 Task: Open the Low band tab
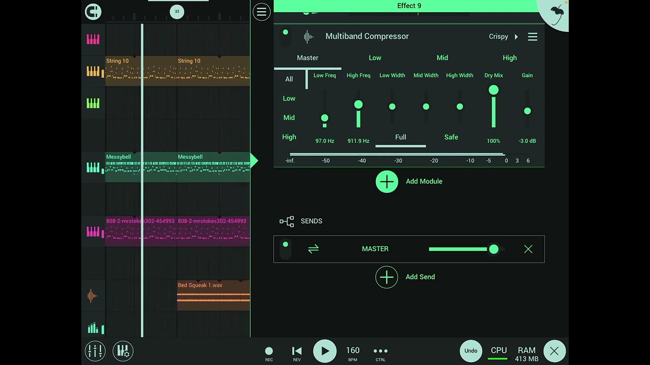tap(375, 58)
